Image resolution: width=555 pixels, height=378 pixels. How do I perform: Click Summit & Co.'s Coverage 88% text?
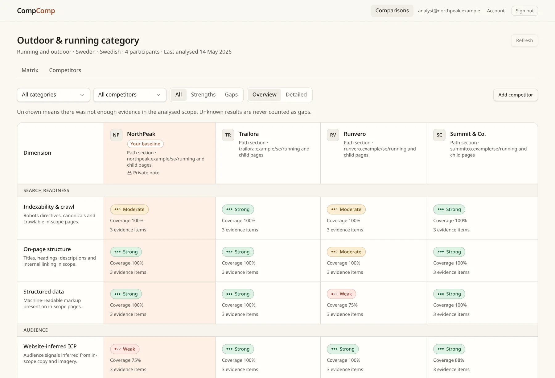tap(449, 360)
